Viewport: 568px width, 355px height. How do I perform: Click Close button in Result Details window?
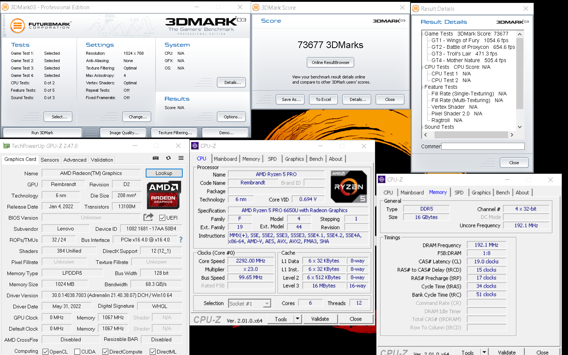pos(514,163)
